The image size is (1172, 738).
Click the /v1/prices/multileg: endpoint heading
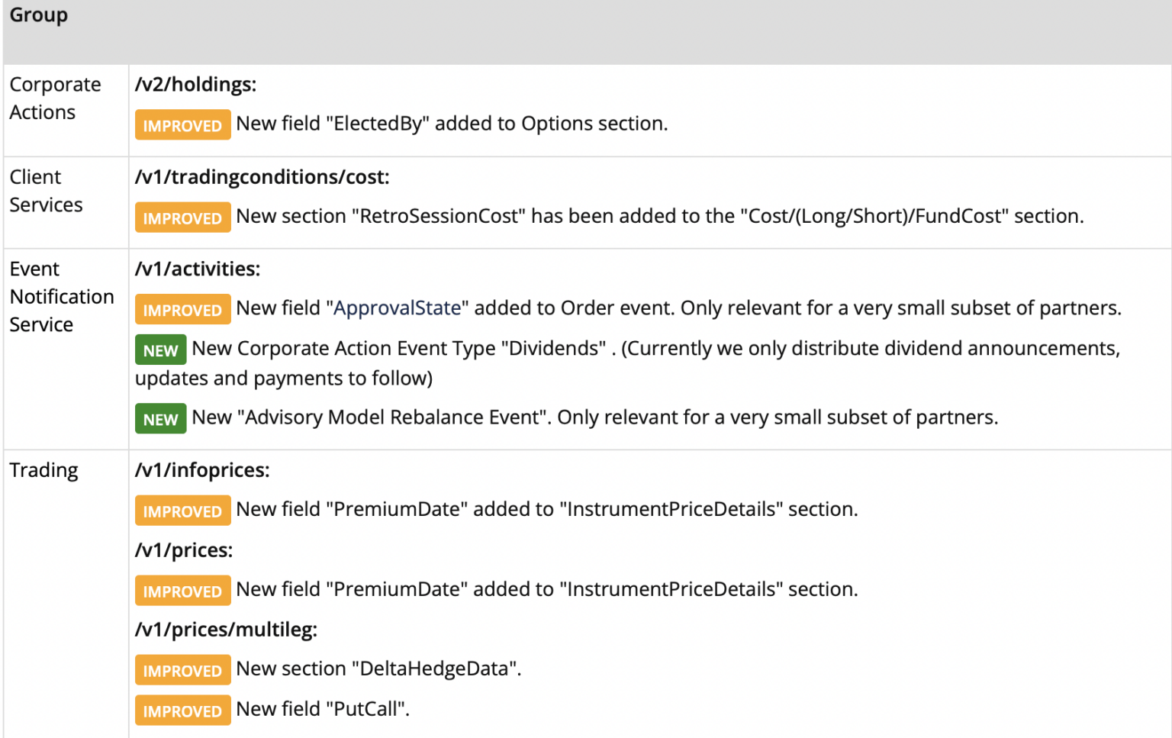[x=226, y=630]
